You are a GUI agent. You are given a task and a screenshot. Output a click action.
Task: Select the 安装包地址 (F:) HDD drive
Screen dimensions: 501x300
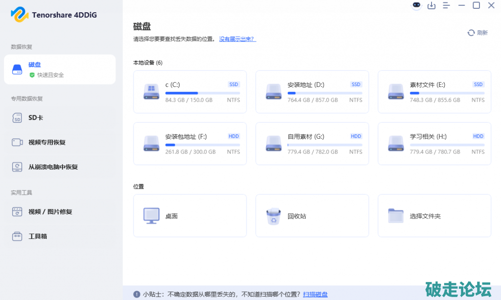[190, 144]
